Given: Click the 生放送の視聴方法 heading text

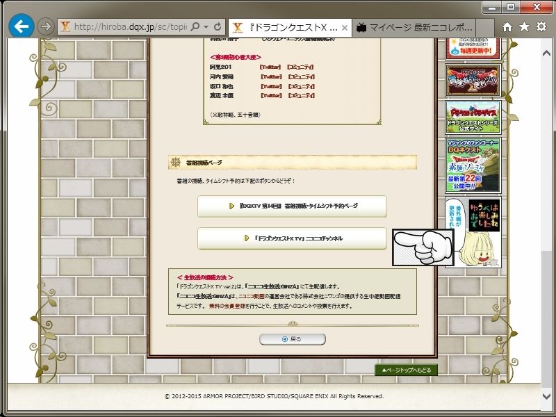Looking at the screenshot, I should click(x=205, y=277).
